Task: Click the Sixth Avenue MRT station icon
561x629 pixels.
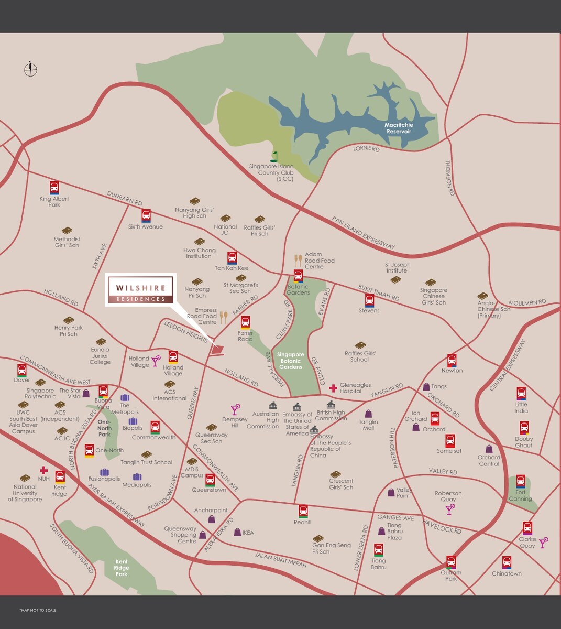Action: [146, 216]
